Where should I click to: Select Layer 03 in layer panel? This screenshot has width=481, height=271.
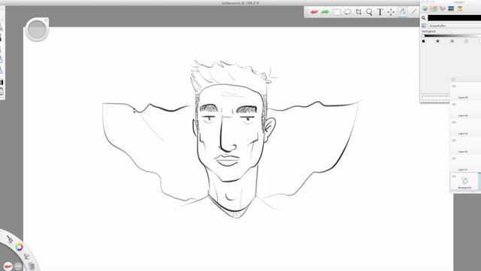(x=465, y=127)
